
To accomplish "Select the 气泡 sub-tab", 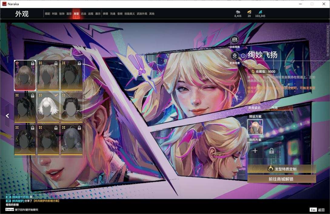I will pos(275,108).
